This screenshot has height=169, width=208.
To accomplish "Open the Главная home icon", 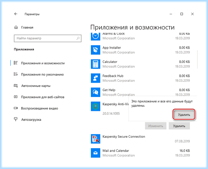I will (16, 27).
